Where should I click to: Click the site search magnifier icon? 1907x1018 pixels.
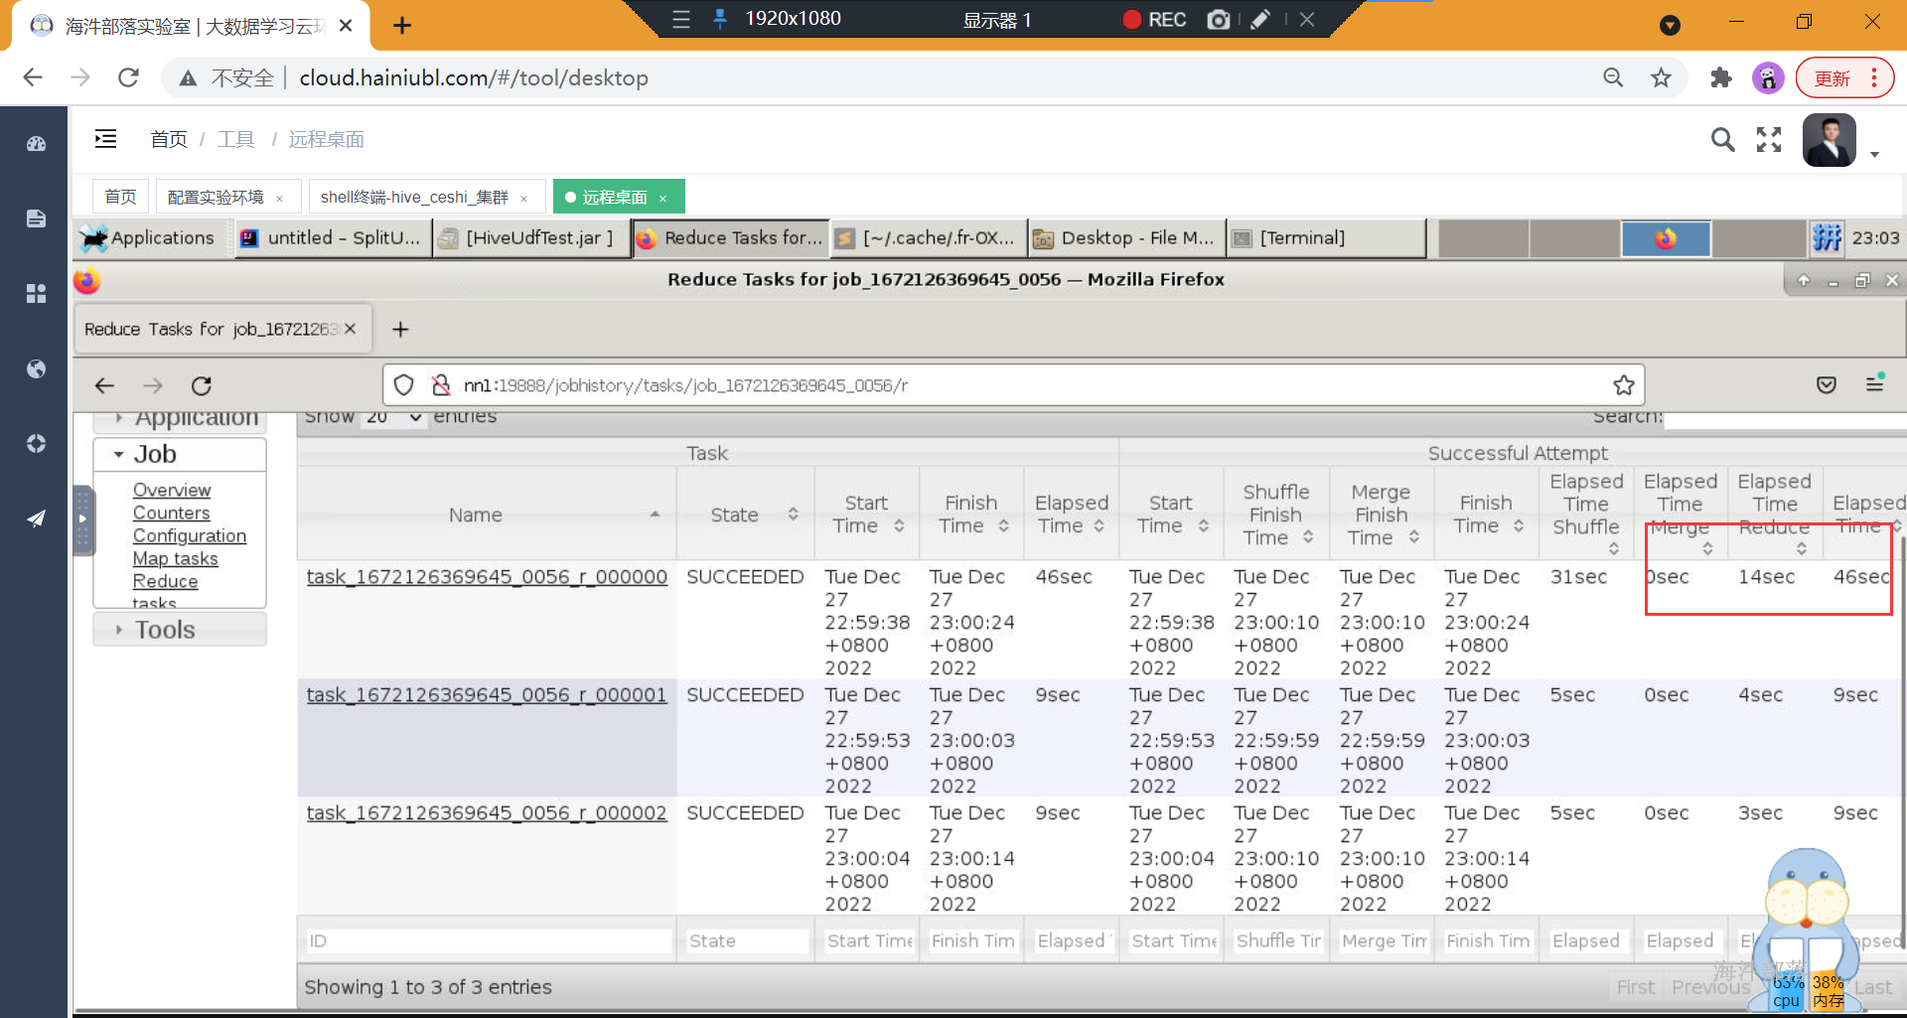[x=1723, y=140]
